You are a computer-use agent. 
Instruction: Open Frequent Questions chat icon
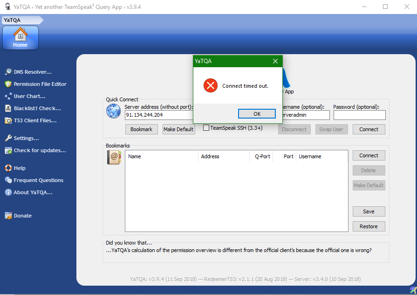pyautogui.click(x=8, y=180)
